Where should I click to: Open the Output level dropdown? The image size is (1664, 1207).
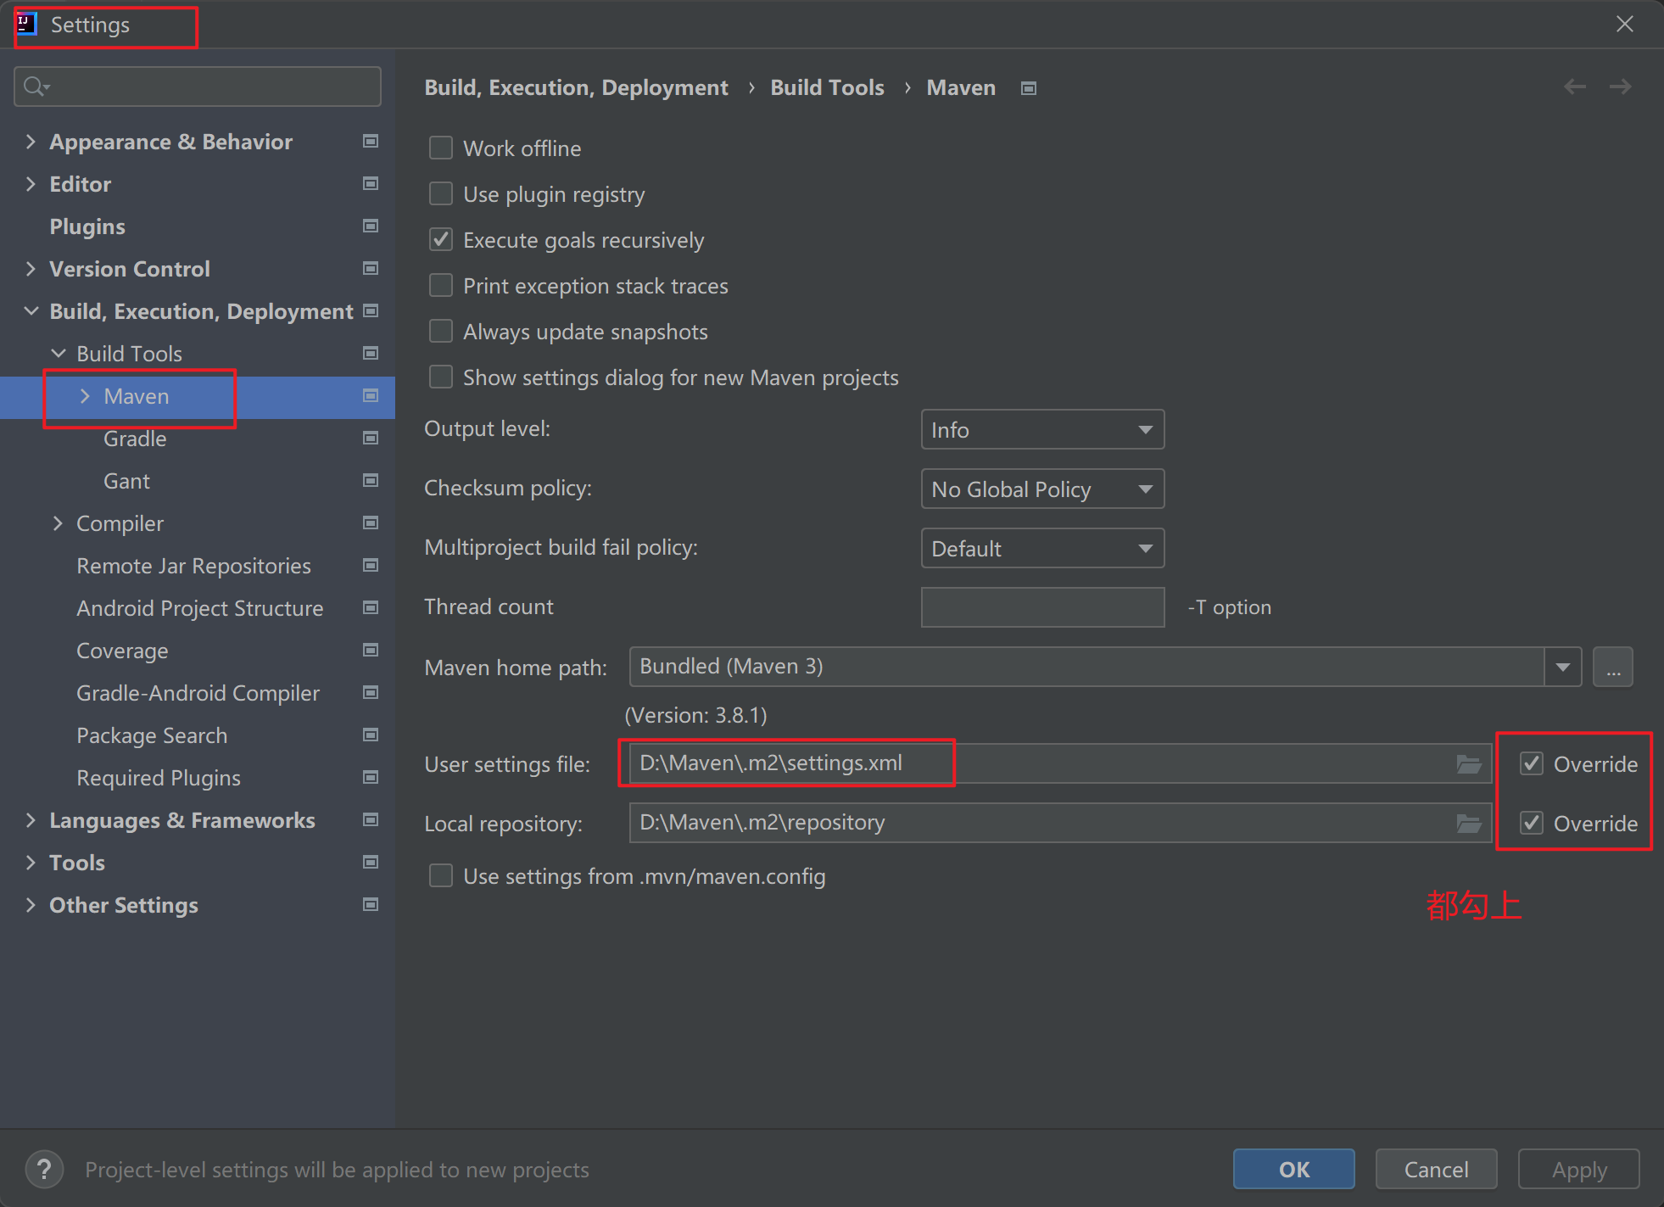click(x=1041, y=430)
